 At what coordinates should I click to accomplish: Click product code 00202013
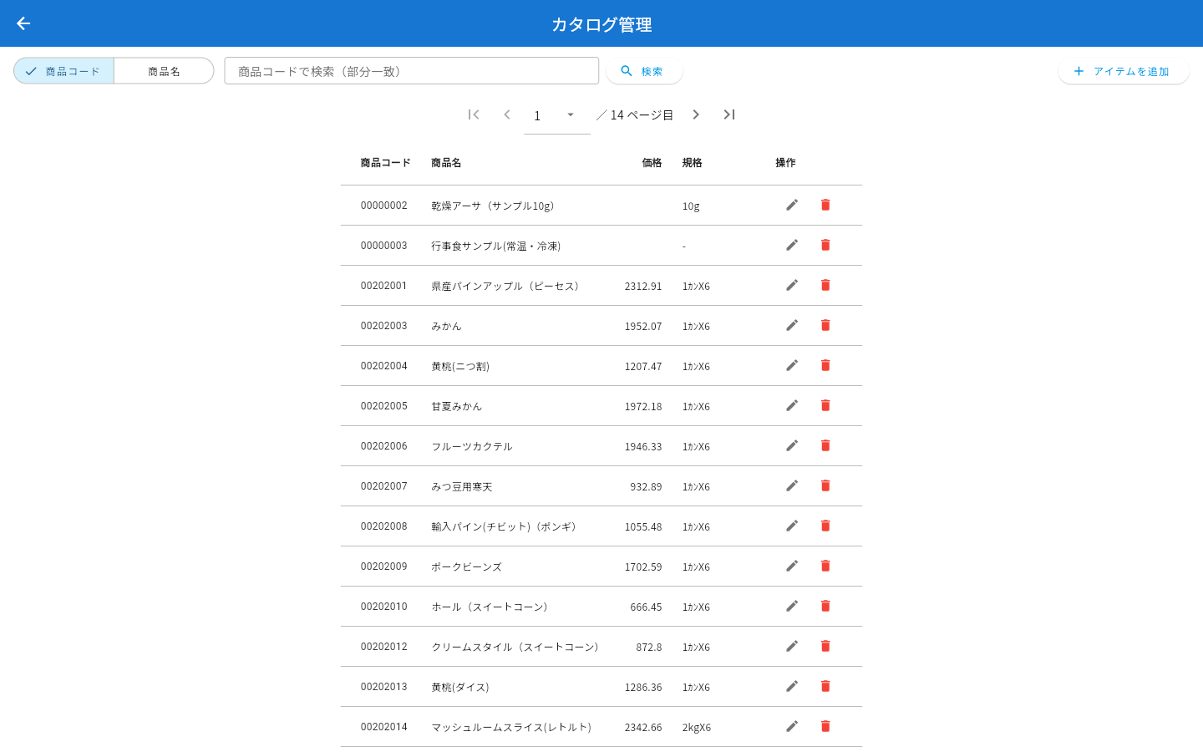(x=384, y=687)
